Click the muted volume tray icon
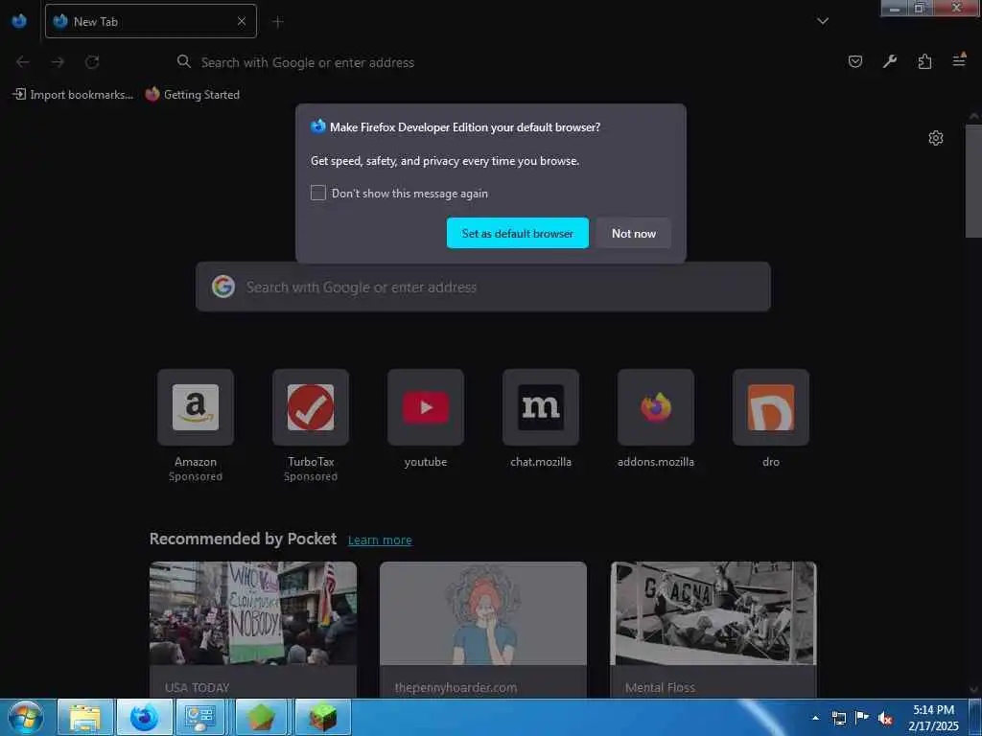Screen dimensions: 982x736 pos(885,718)
